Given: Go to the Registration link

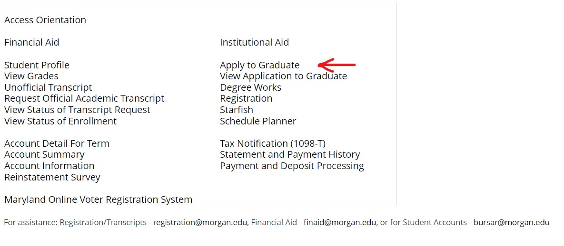Looking at the screenshot, I should [246, 98].
